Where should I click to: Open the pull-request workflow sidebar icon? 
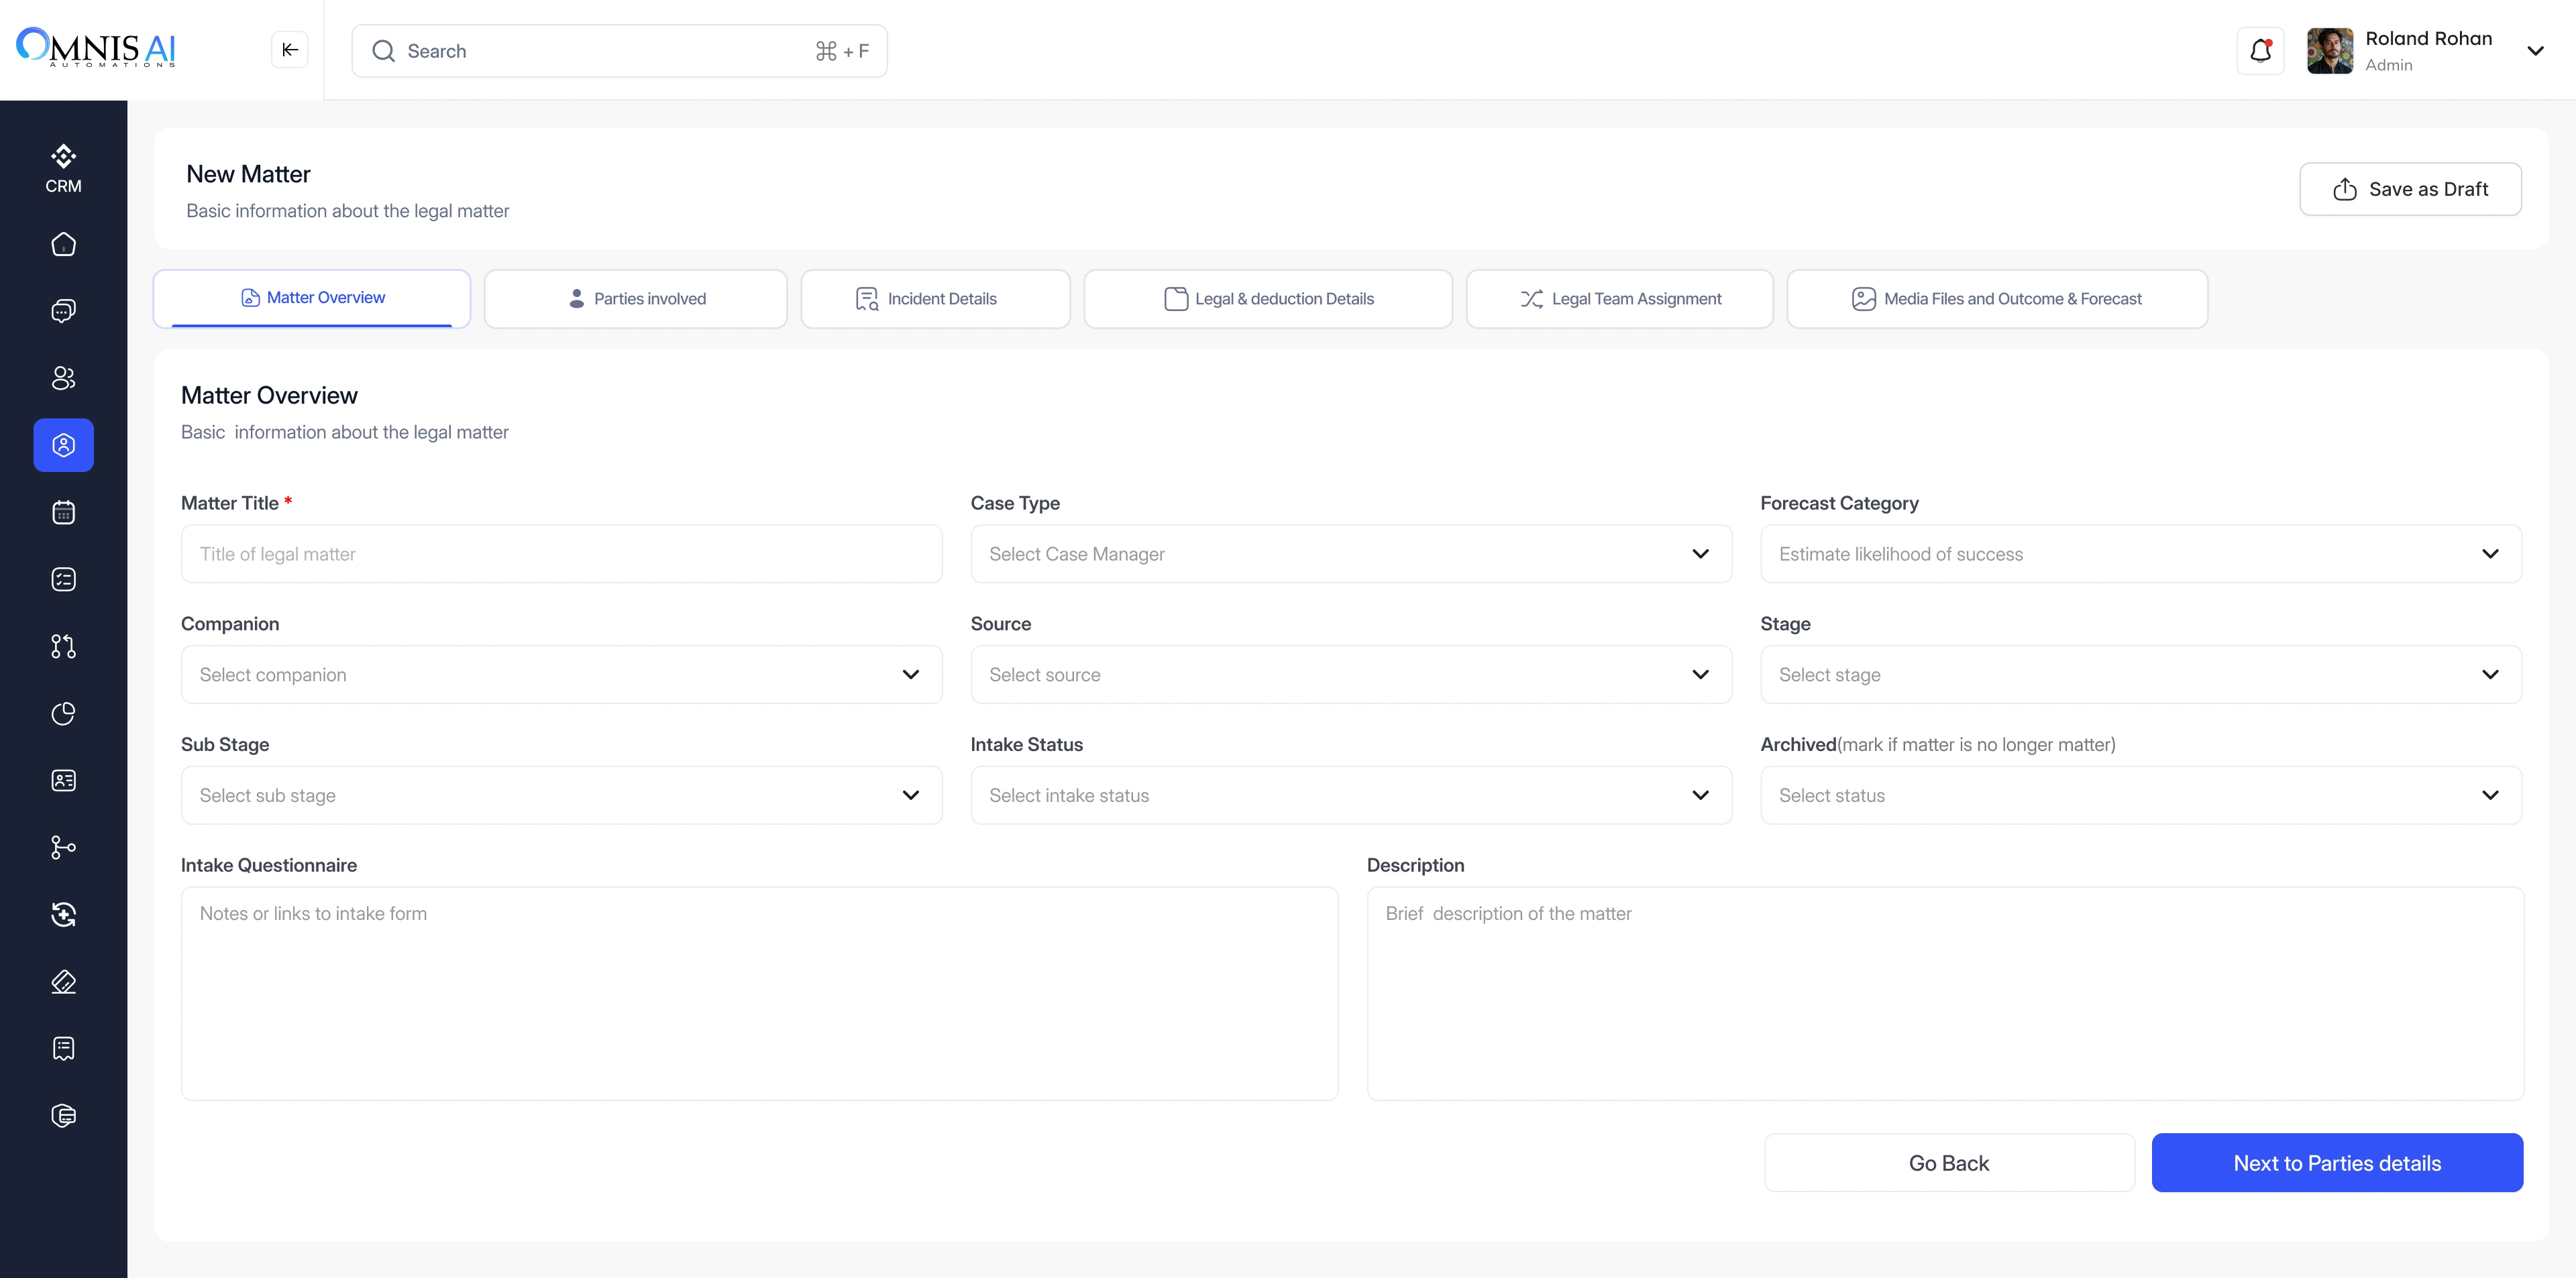click(x=63, y=646)
